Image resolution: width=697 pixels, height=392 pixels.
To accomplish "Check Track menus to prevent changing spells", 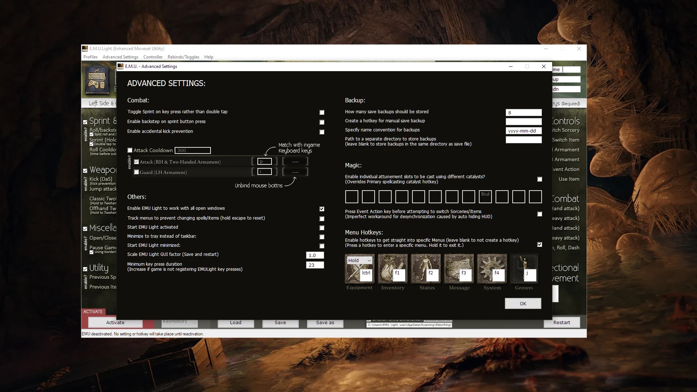I will point(322,219).
